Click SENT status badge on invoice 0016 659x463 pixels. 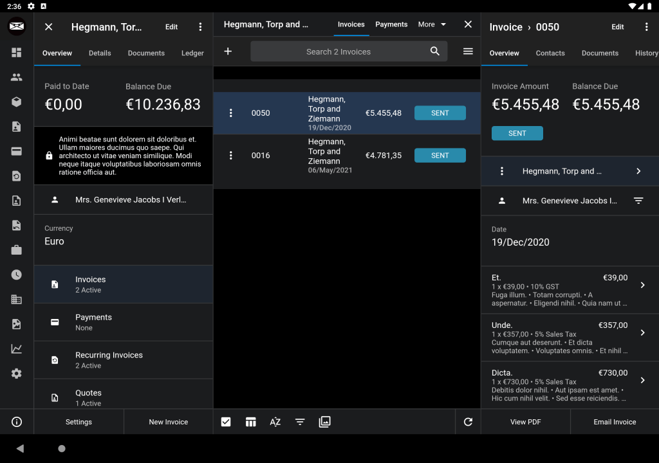click(440, 156)
